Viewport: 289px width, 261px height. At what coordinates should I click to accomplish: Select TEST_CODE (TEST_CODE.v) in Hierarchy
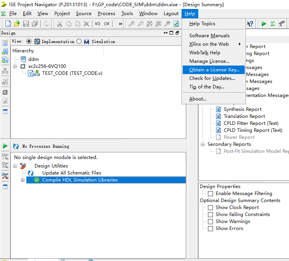click(x=72, y=73)
